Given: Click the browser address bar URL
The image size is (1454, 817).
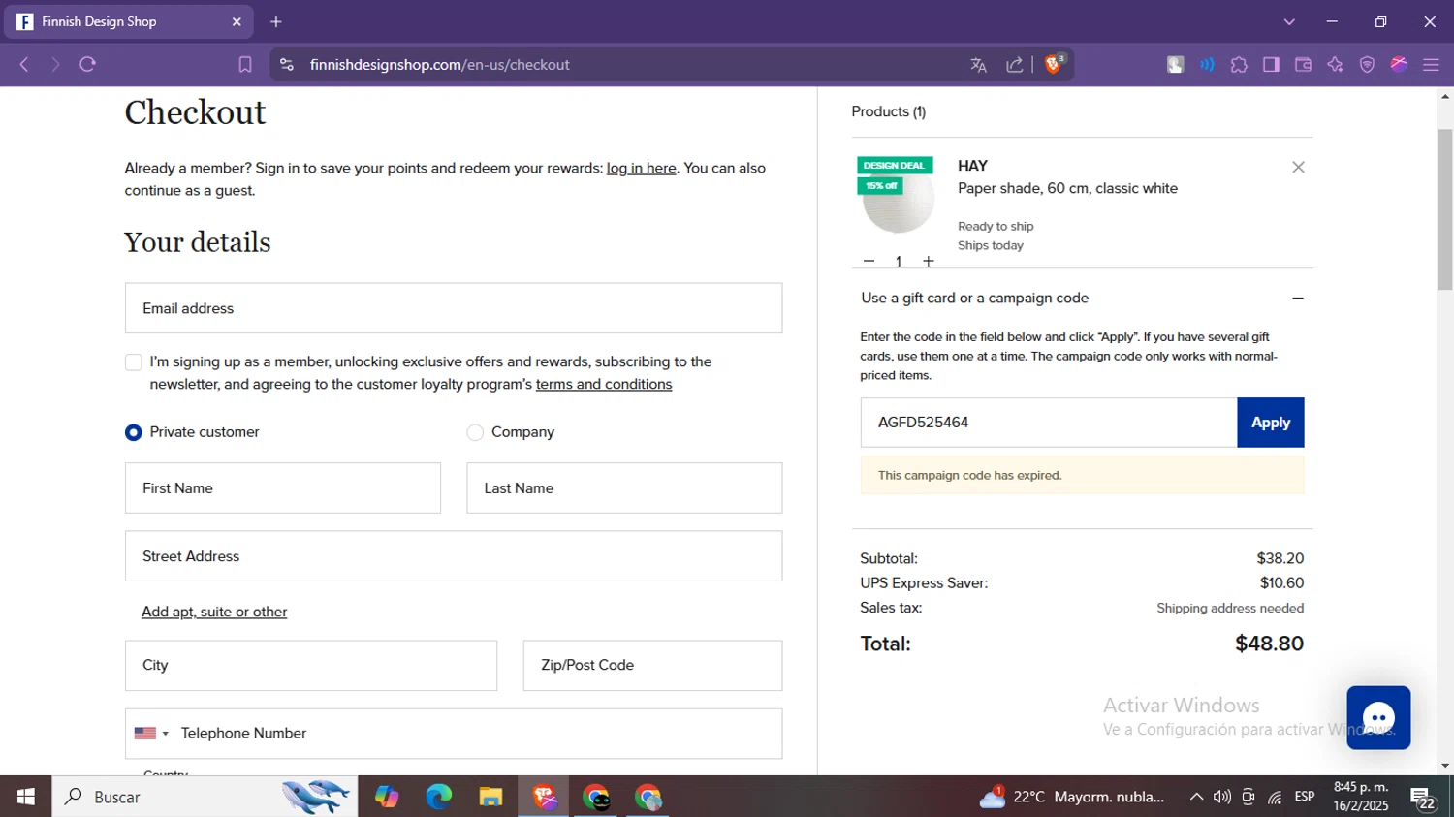Looking at the screenshot, I should coord(440,65).
